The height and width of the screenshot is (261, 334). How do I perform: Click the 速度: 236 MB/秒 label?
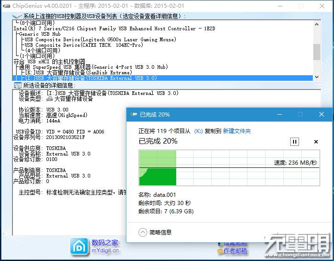(295, 163)
